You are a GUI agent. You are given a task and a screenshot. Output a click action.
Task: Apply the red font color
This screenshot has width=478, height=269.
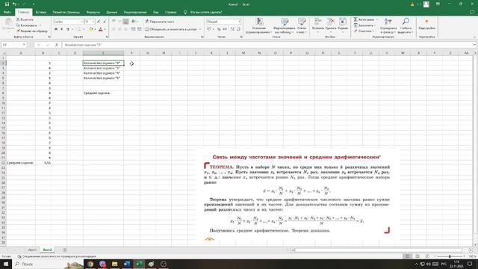(100, 29)
